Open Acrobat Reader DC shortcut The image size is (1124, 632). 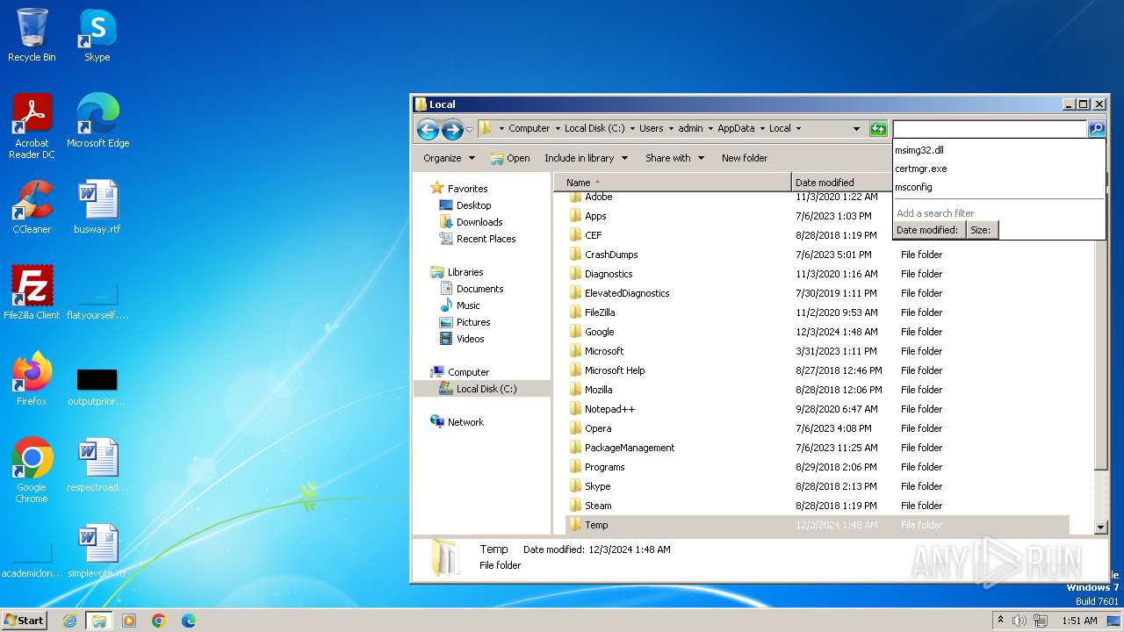[x=32, y=126]
